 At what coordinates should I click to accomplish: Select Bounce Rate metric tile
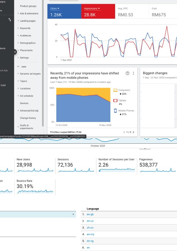35,187
